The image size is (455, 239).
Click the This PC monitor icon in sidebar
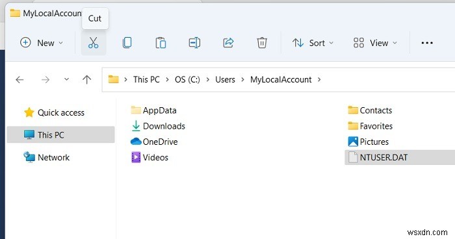click(29, 134)
